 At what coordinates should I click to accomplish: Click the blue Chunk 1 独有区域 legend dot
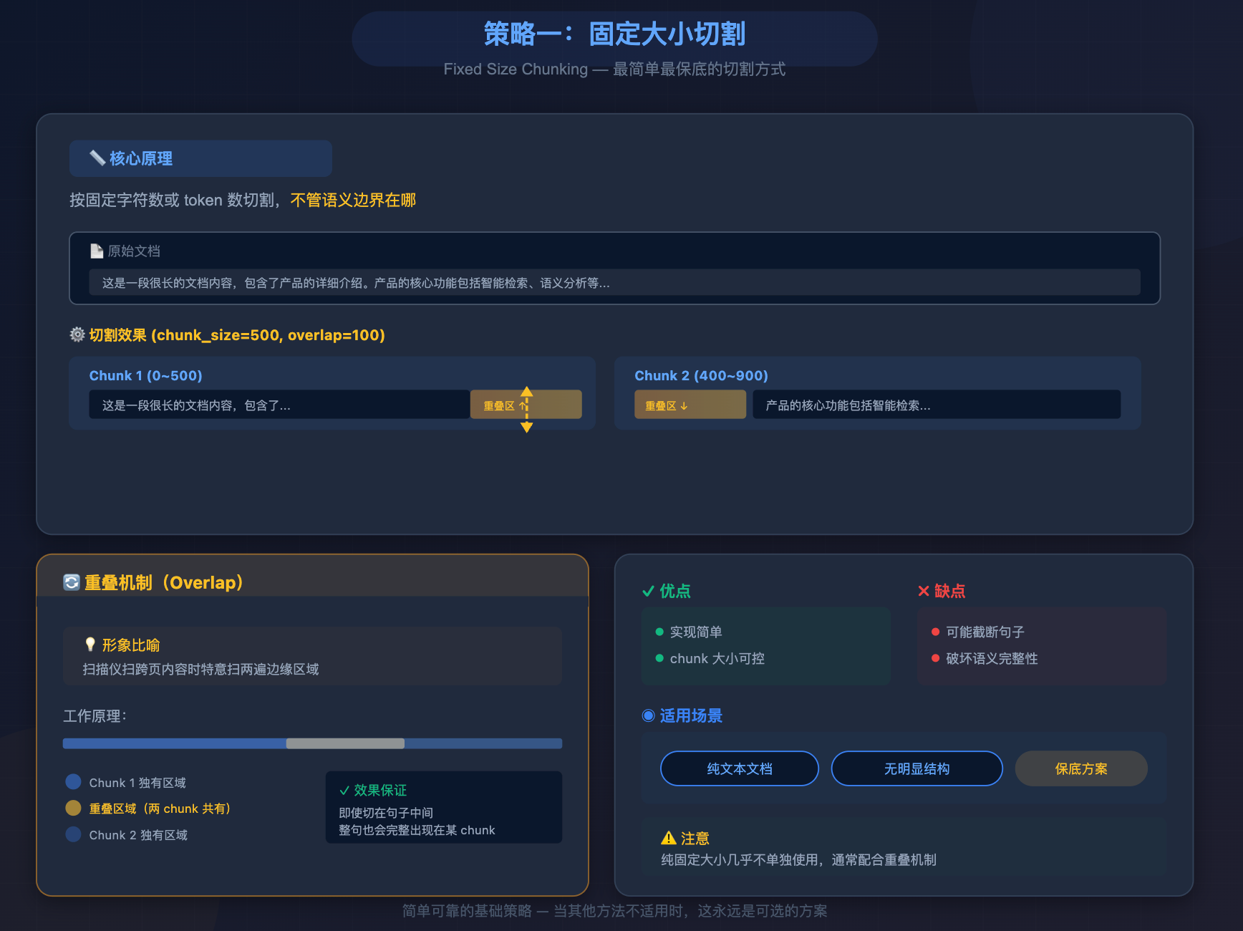[x=73, y=782]
